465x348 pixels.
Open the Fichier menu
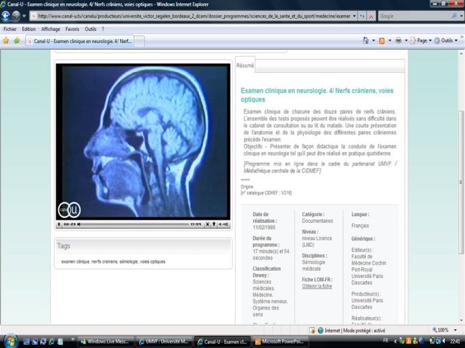(10, 29)
